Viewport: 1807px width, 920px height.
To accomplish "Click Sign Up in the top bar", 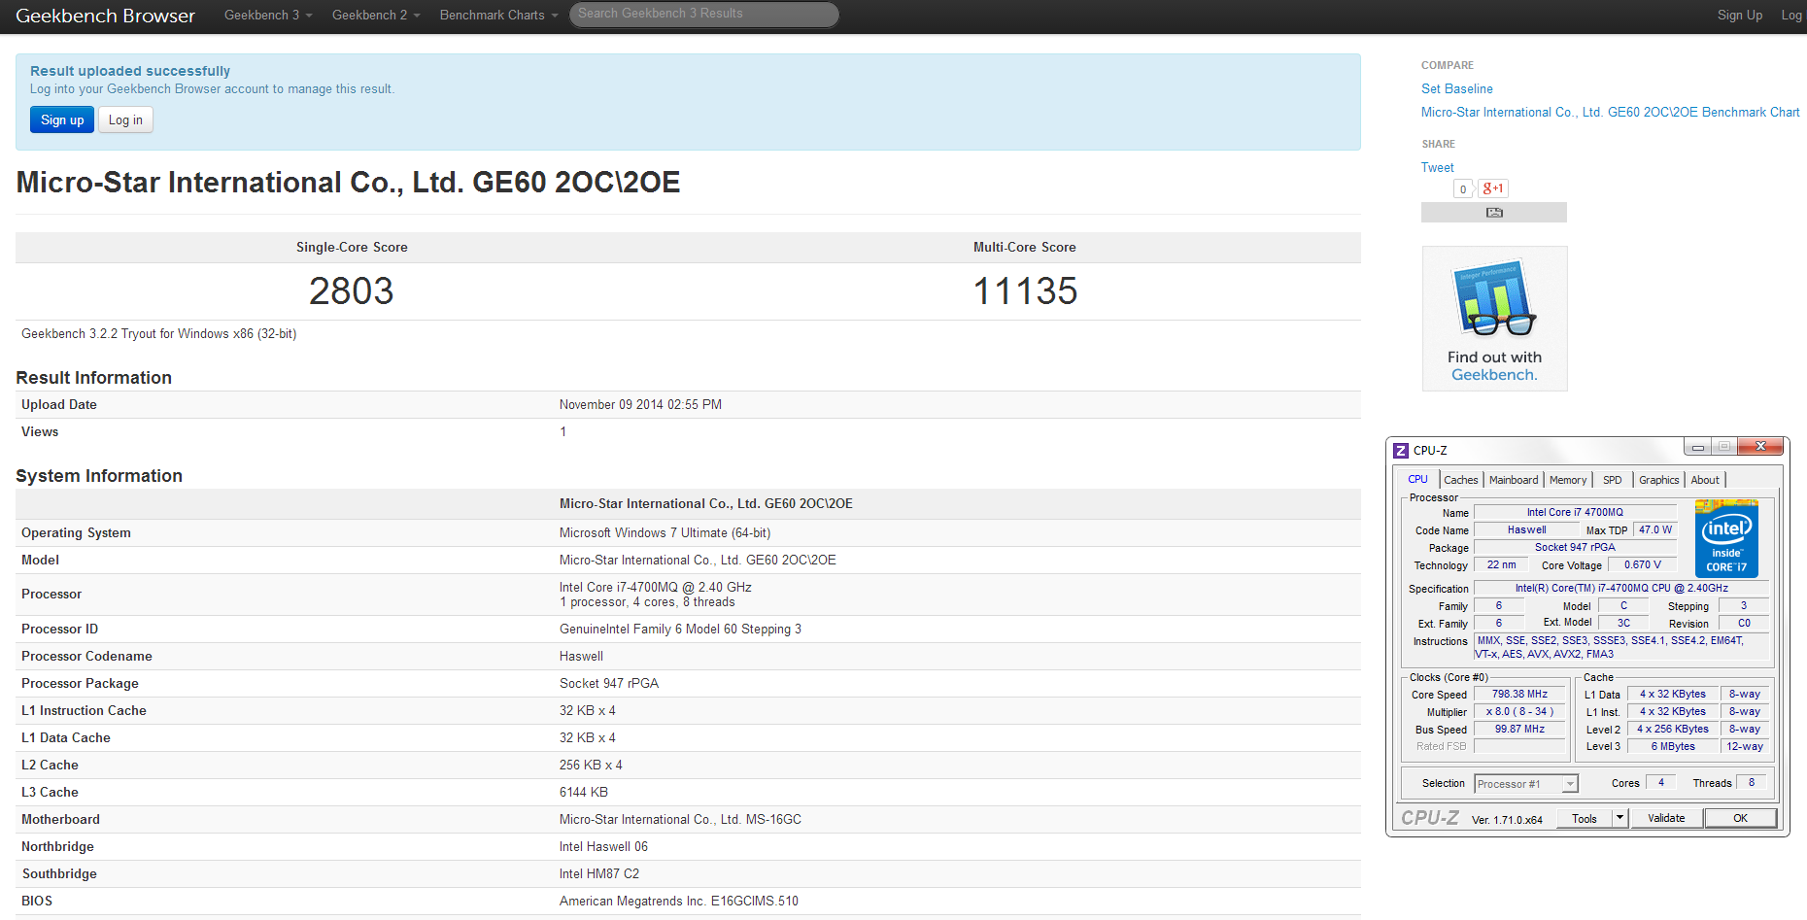I will (1739, 15).
